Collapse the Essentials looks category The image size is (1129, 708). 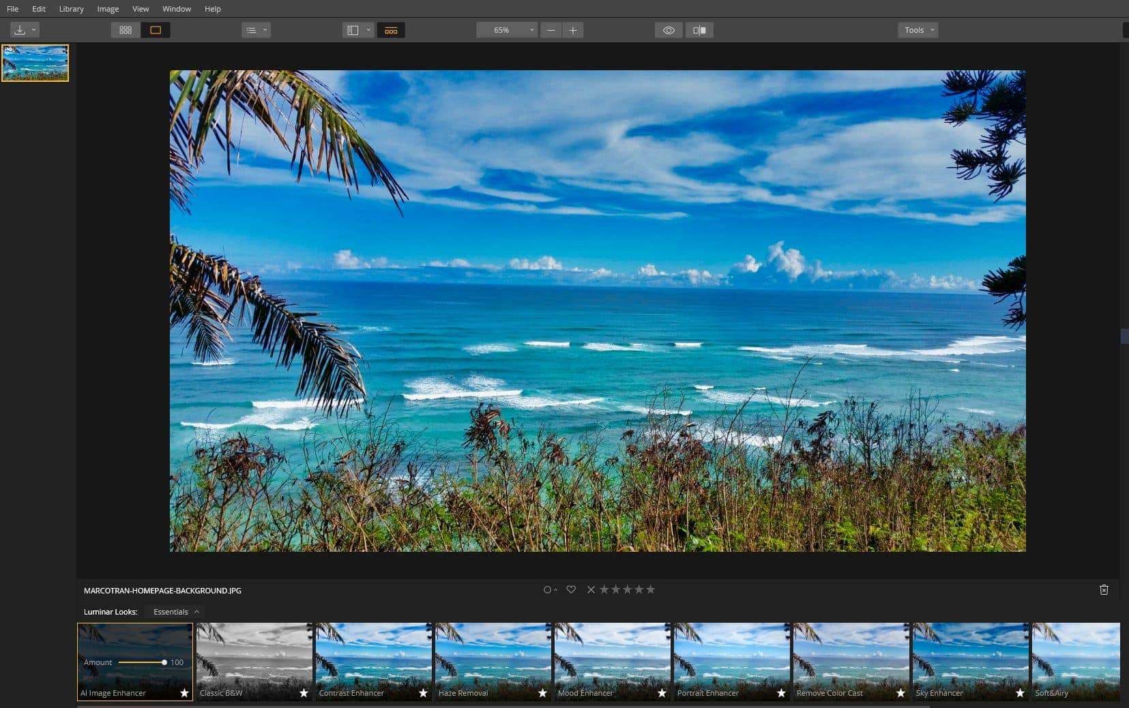174,611
